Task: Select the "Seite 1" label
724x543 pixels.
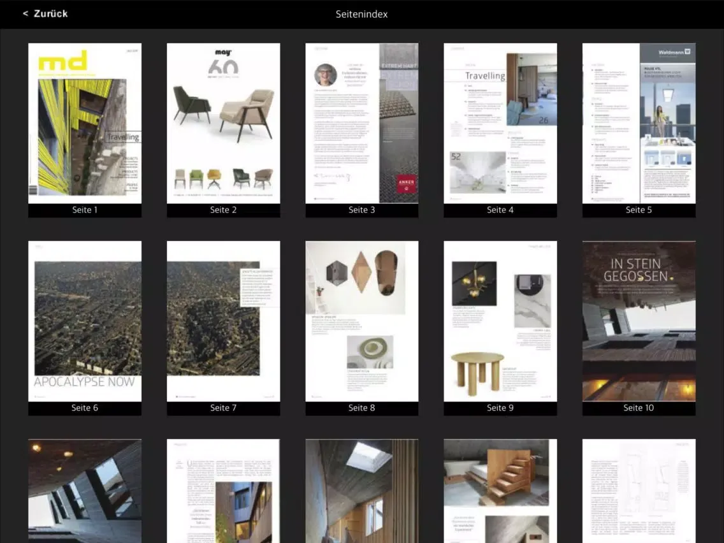Action: [85, 210]
